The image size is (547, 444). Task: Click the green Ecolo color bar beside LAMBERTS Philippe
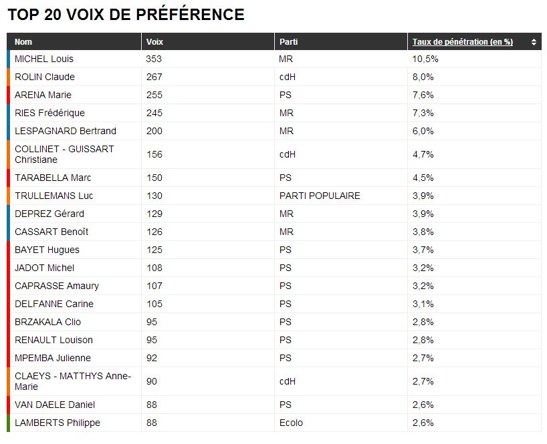[x=9, y=423]
